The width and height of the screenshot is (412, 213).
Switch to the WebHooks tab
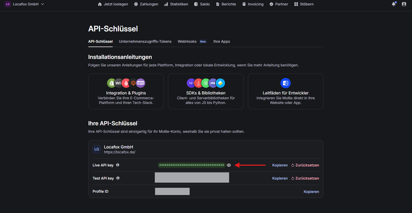[187, 41]
